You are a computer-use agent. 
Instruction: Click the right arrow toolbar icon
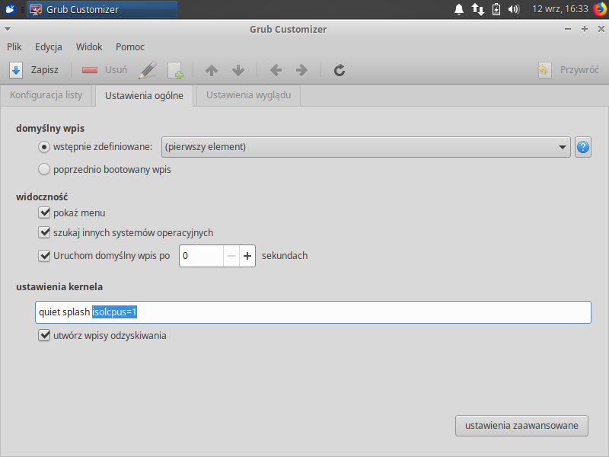pos(301,70)
